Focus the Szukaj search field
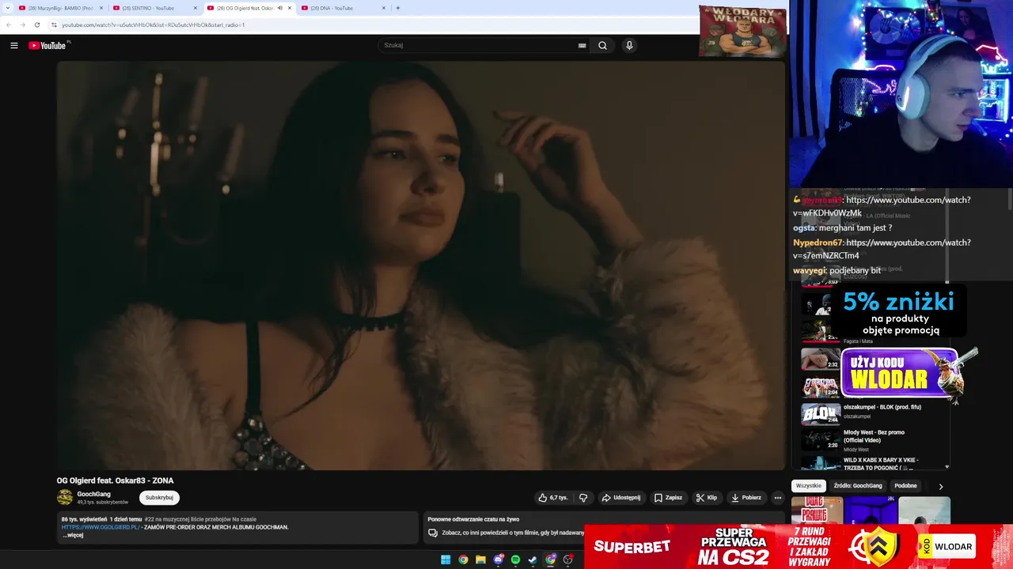Screen dimensions: 1013x569 [x=479, y=45]
